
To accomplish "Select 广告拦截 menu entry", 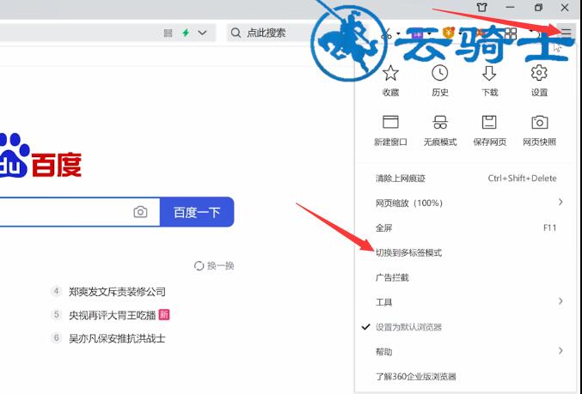I will point(466,277).
